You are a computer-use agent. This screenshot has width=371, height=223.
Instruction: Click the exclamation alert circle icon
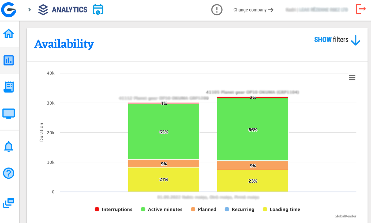tap(217, 10)
